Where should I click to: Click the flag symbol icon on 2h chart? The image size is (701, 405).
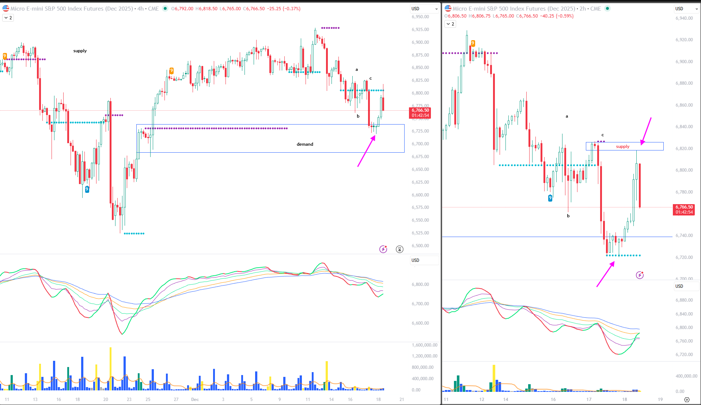point(448,8)
